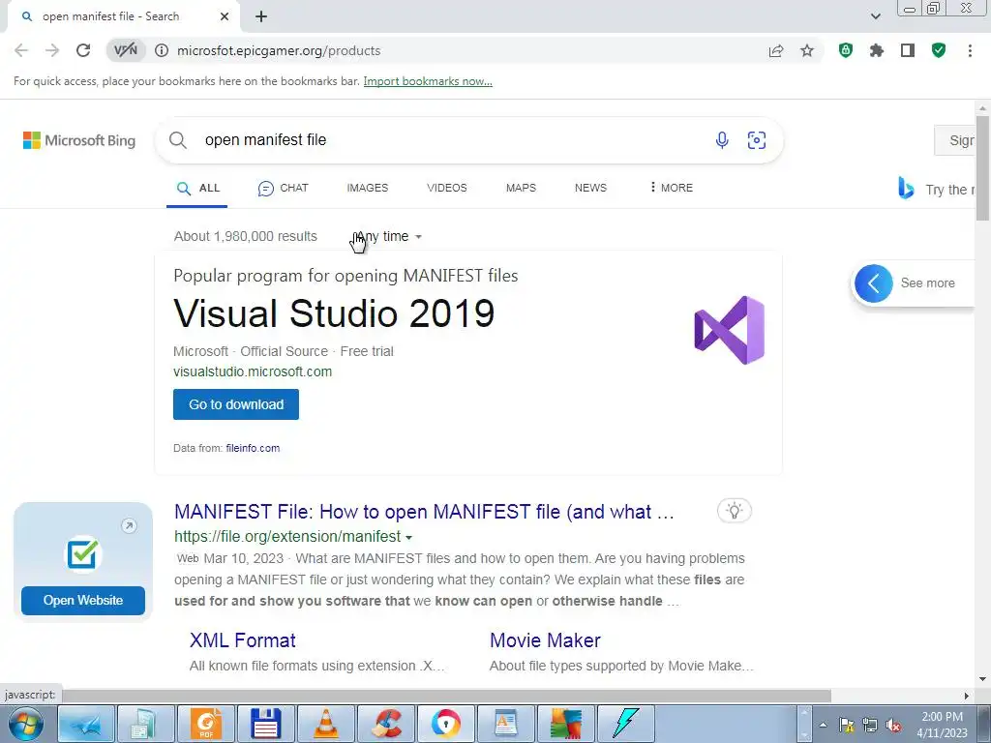
Task: Click Import bookmarks now link
Action: click(x=428, y=81)
